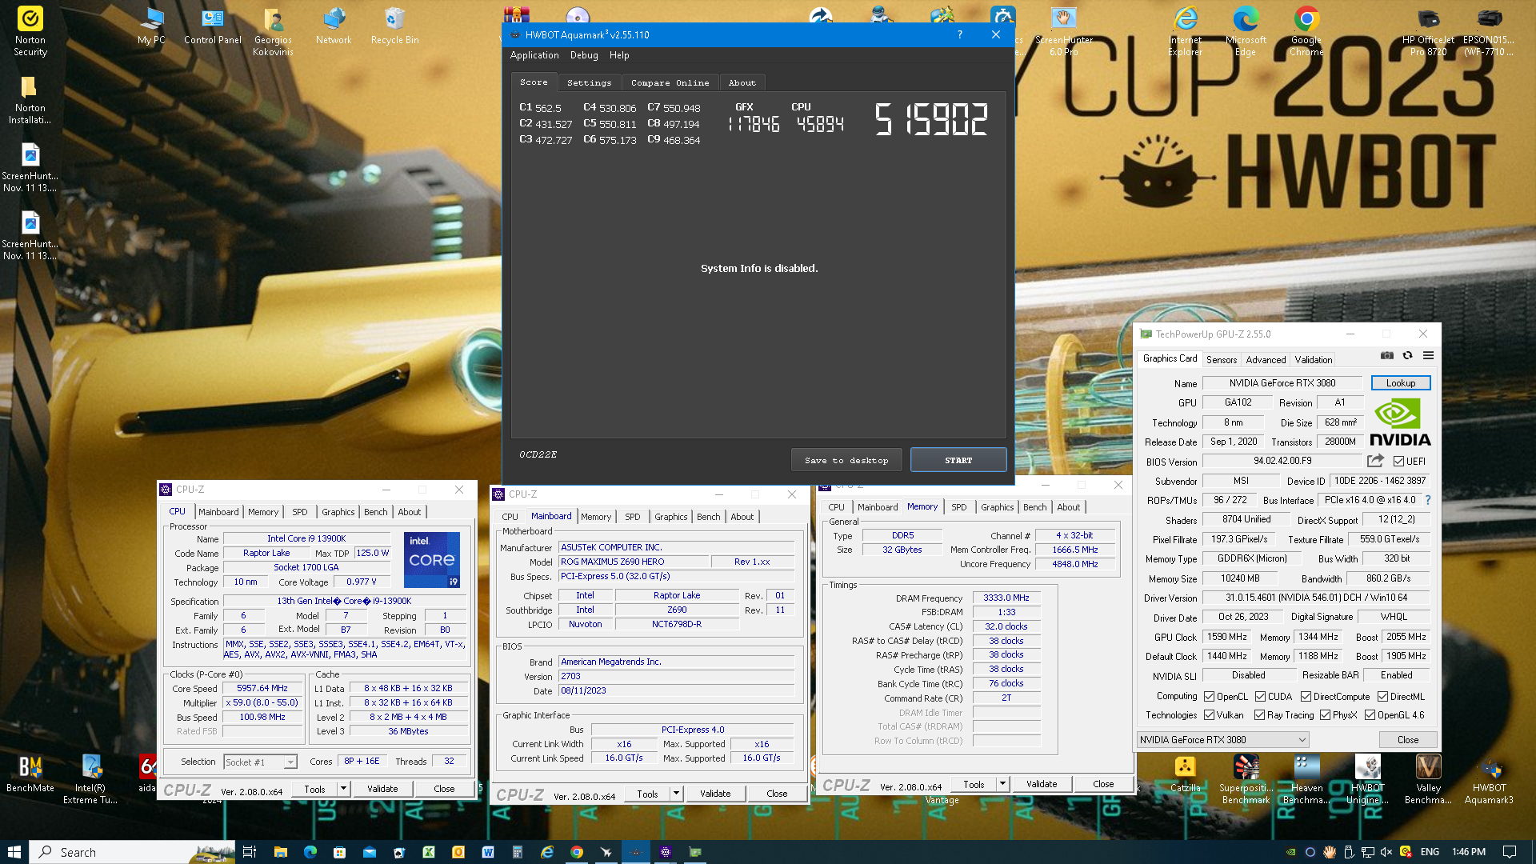Open the Norton Security desktop icon
Image resolution: width=1536 pixels, height=864 pixels.
(x=30, y=32)
